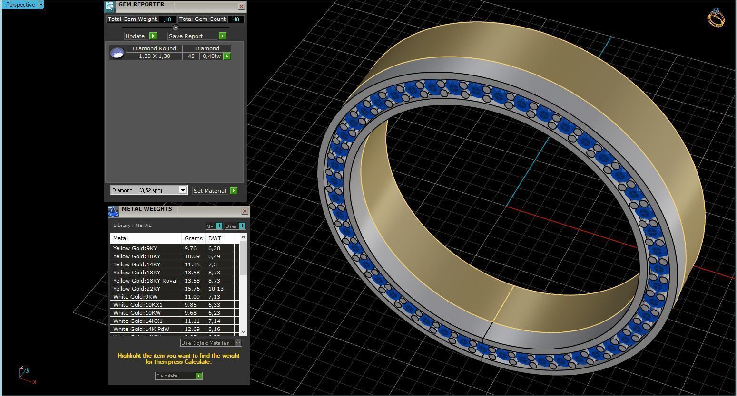The width and height of the screenshot is (737, 396).
Task: Select the Yellow Gold:10KY row
Action: pyautogui.click(x=175, y=256)
